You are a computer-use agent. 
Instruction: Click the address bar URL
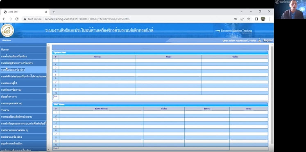(x=87, y=19)
